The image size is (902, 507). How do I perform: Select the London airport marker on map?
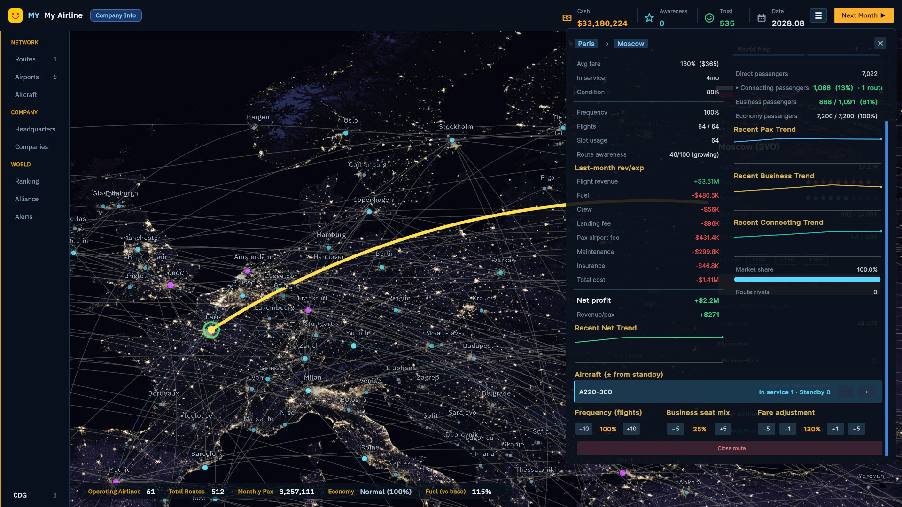pyautogui.click(x=171, y=285)
